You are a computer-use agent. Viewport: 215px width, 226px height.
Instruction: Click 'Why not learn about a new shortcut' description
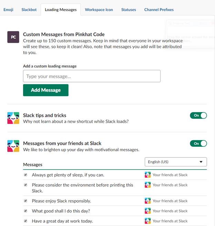coord(76,121)
